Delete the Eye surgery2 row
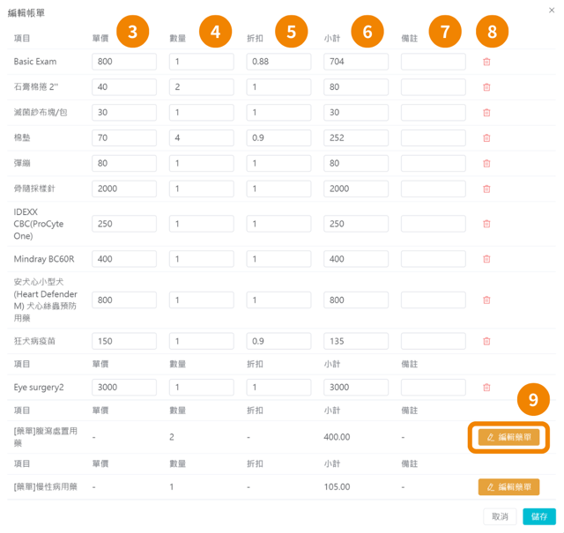Screen dimensions: 564x533 pyautogui.click(x=486, y=388)
